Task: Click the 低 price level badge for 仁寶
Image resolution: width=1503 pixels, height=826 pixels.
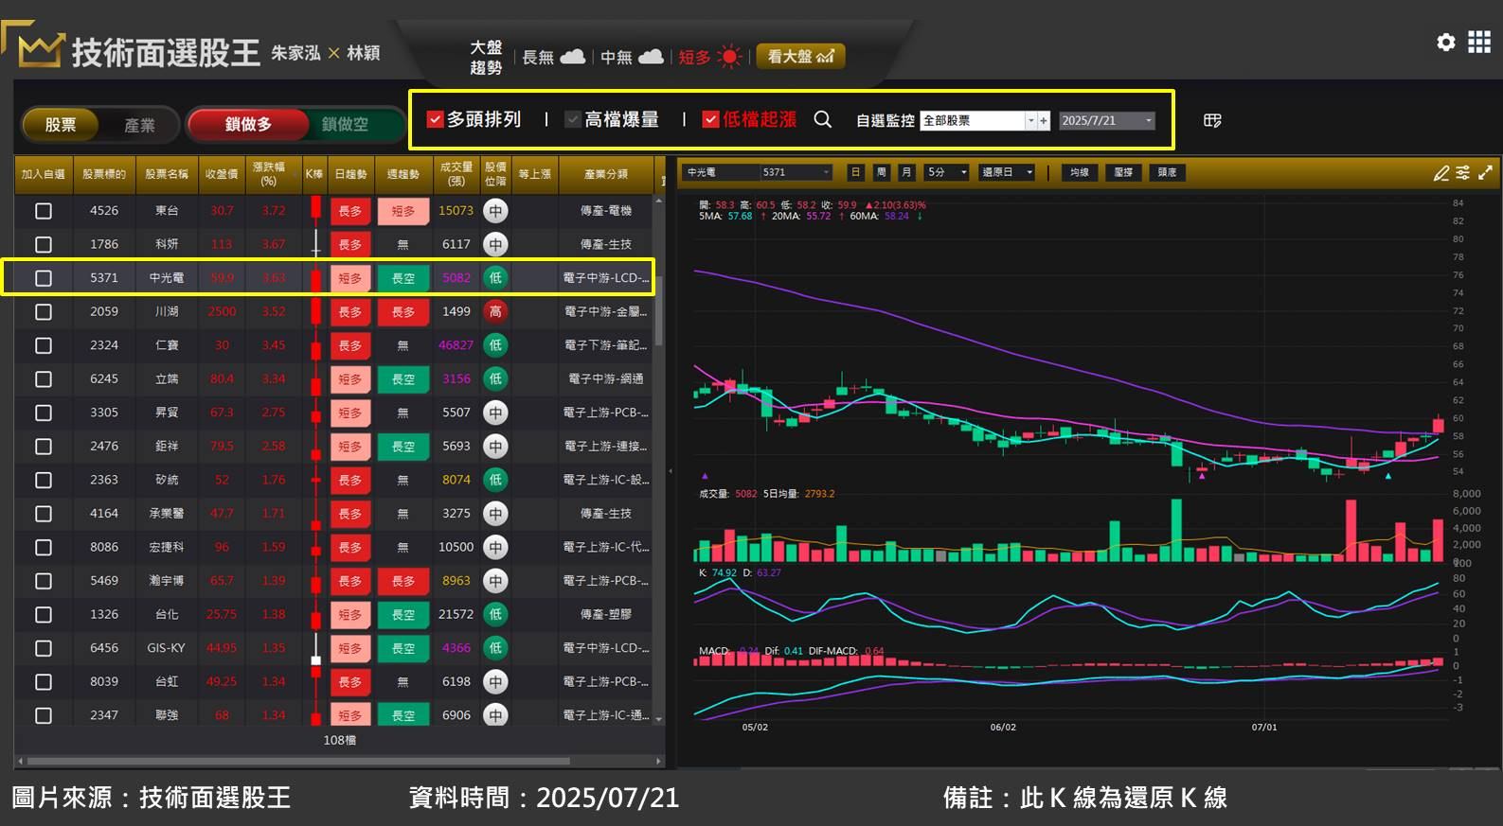Action: pos(495,345)
